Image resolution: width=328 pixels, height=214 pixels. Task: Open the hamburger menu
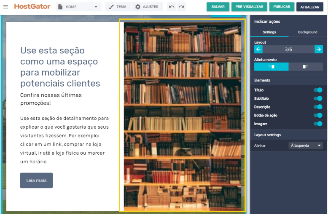(x=5, y=7)
